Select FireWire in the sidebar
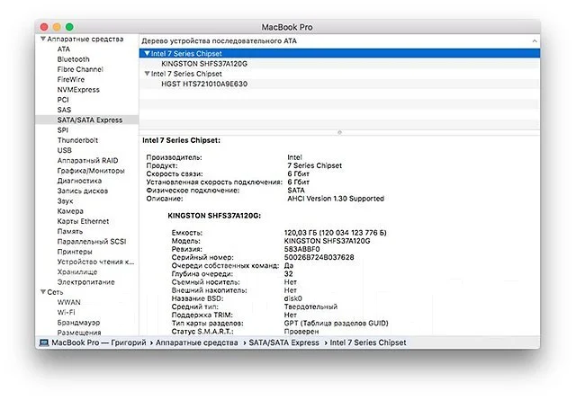The height and width of the screenshot is (400, 576). (70, 79)
